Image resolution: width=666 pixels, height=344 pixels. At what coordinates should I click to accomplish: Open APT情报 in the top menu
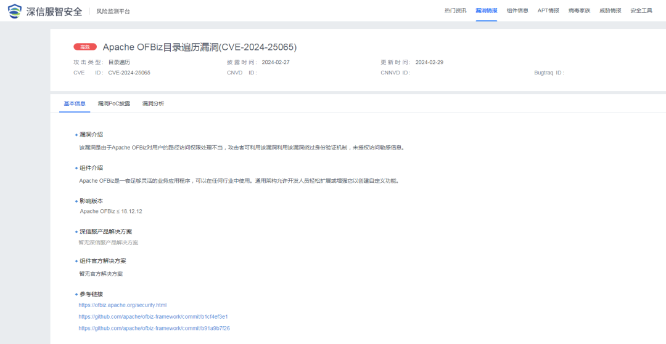click(x=548, y=10)
